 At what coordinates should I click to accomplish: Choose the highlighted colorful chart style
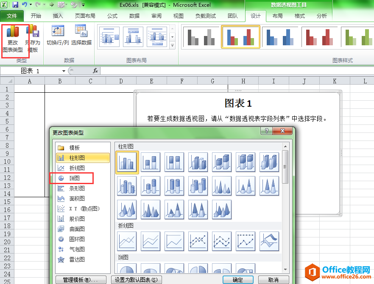click(240, 37)
